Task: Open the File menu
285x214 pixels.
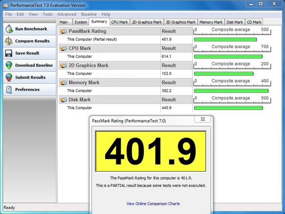Action: [8, 14]
